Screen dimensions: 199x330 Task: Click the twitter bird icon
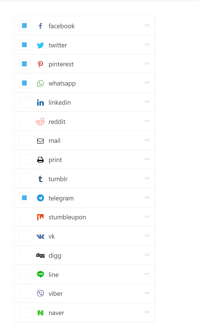(40, 45)
